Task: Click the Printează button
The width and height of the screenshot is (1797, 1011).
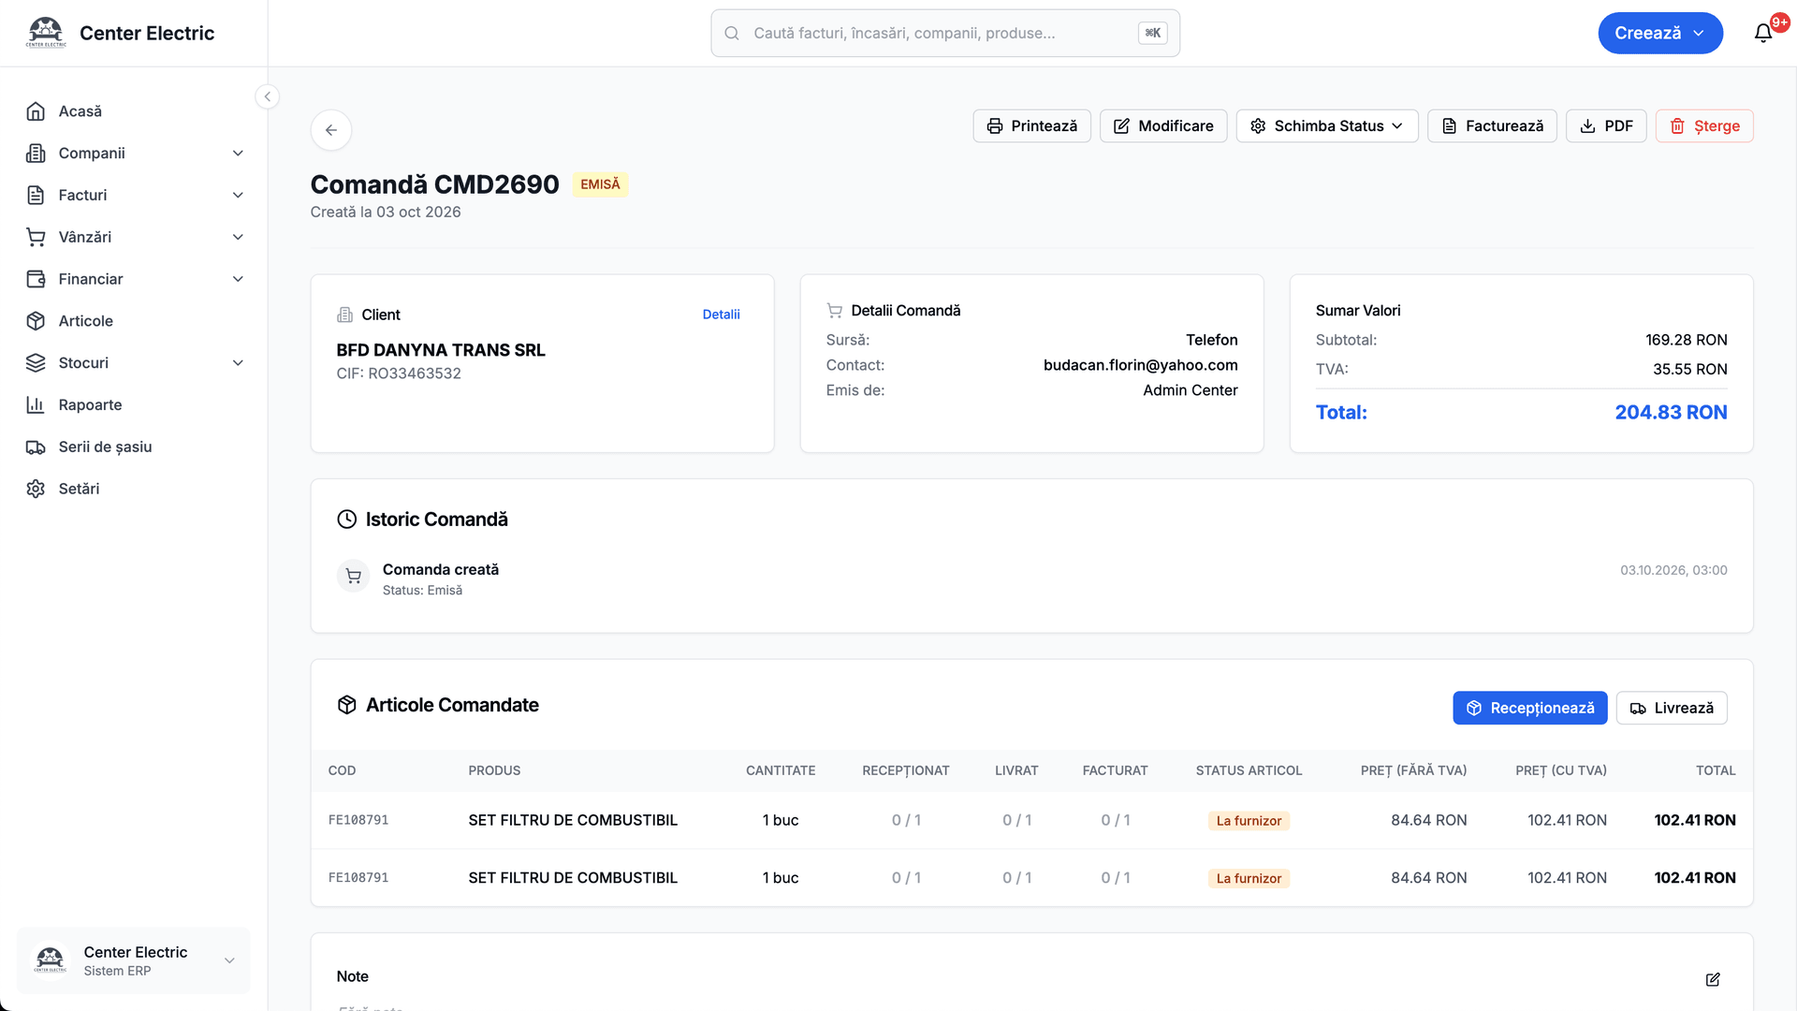Action: pyautogui.click(x=1031, y=126)
